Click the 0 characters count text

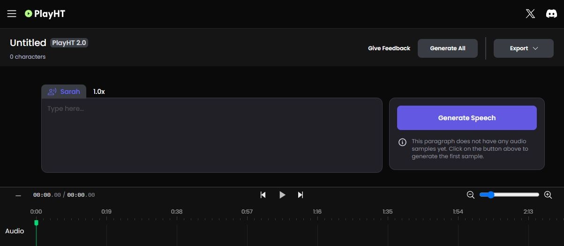point(28,57)
